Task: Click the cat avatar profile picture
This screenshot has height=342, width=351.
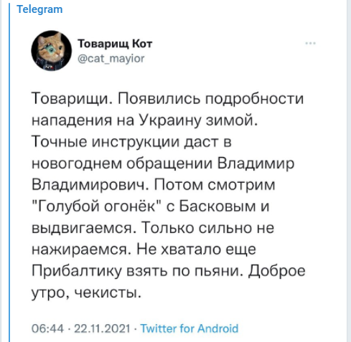Action: pos(51,51)
